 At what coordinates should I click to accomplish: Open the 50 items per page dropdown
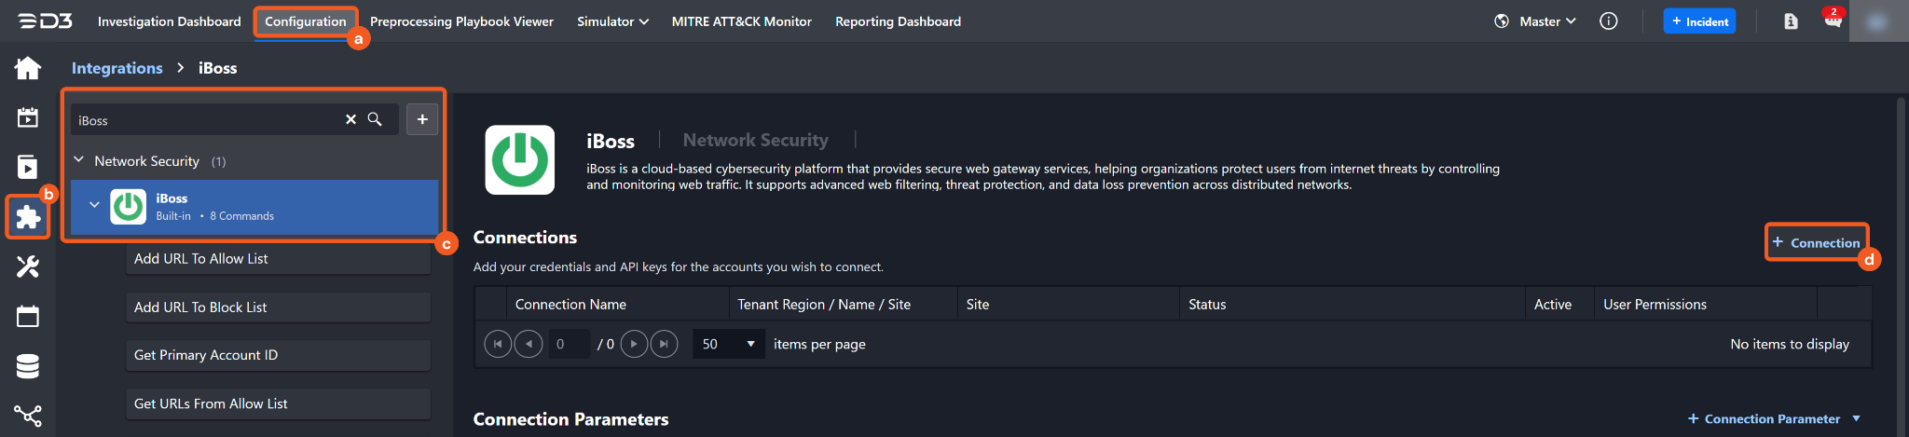tap(728, 344)
